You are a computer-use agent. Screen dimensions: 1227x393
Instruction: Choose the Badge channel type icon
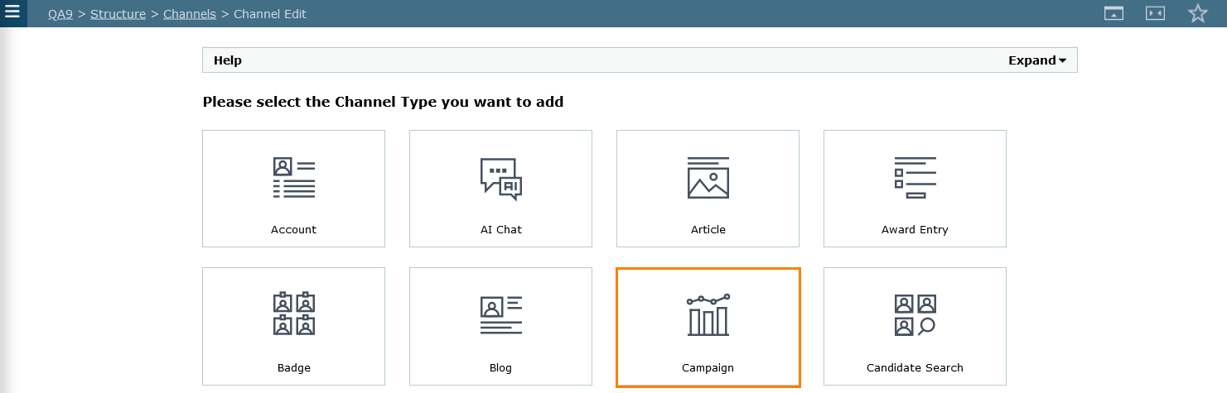pos(293,314)
